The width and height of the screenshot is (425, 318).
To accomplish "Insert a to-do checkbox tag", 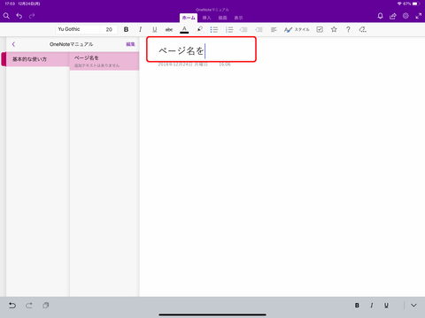I will click(320, 29).
